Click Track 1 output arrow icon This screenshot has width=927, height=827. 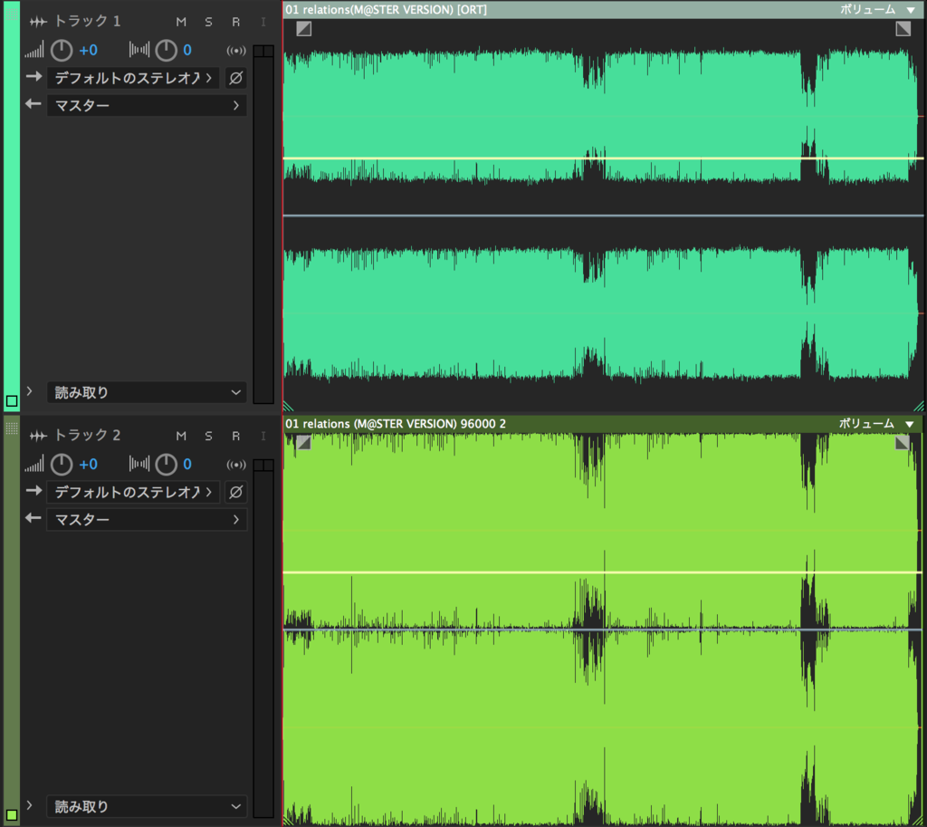[x=33, y=103]
